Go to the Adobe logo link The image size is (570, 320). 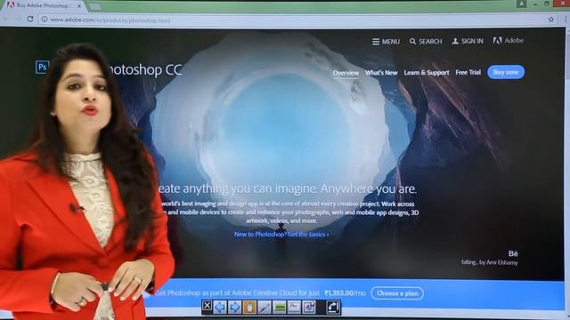[509, 41]
